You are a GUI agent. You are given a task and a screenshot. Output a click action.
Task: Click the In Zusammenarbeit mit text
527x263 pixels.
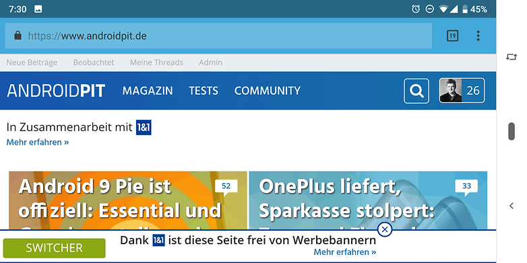[x=69, y=128]
